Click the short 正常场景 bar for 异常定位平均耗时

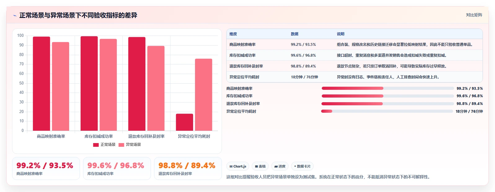pyautogui.click(x=184, y=122)
